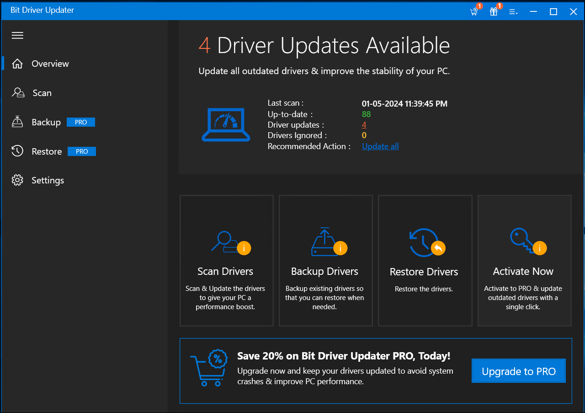Image resolution: width=585 pixels, height=413 pixels.
Task: Click the info badge on Backup Drivers card
Action: click(340, 248)
